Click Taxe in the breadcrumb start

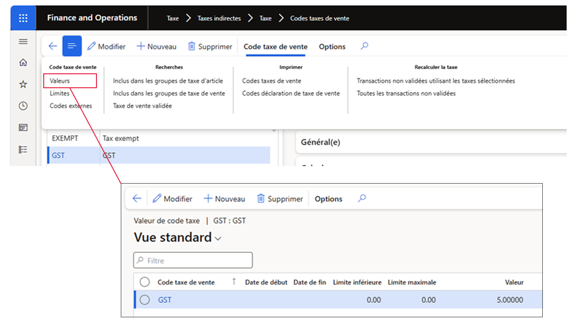[173, 18]
